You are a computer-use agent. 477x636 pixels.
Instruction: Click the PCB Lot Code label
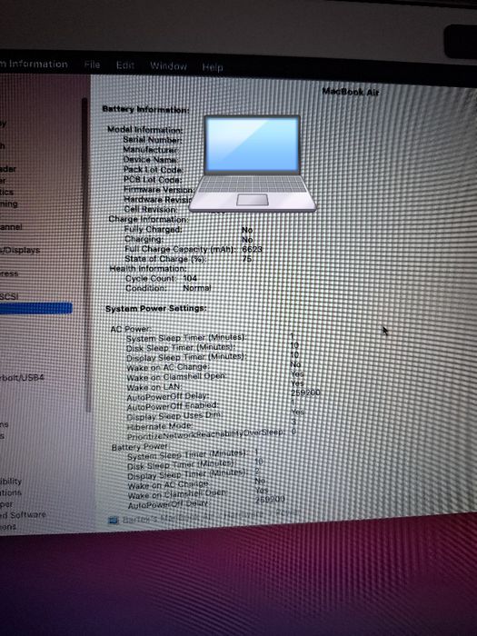[153, 179]
